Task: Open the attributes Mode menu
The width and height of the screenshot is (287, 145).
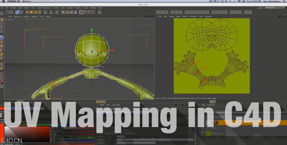Action: pyautogui.click(x=102, y=105)
